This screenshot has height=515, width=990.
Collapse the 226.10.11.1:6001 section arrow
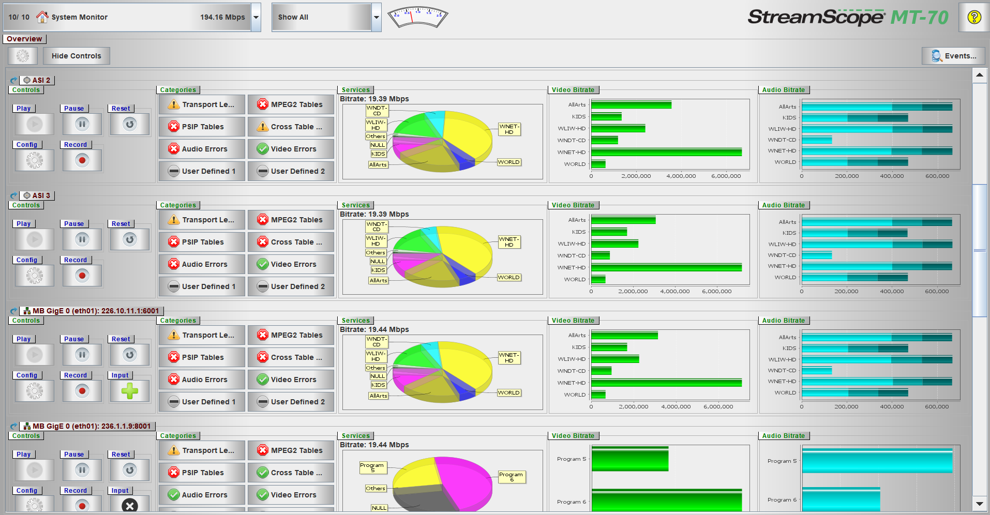14,311
